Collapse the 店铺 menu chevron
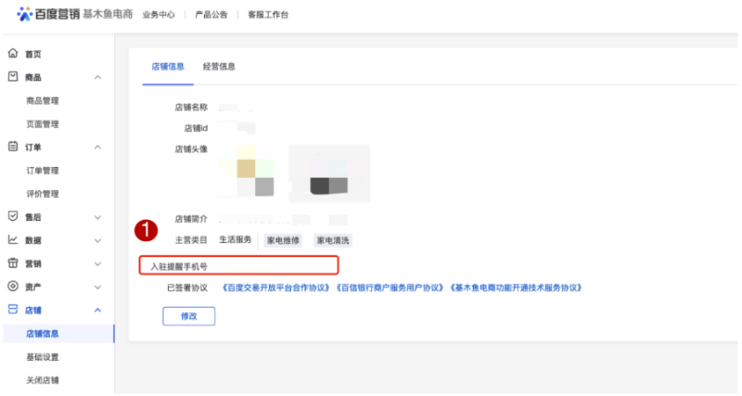The width and height of the screenshot is (742, 396). (x=97, y=310)
